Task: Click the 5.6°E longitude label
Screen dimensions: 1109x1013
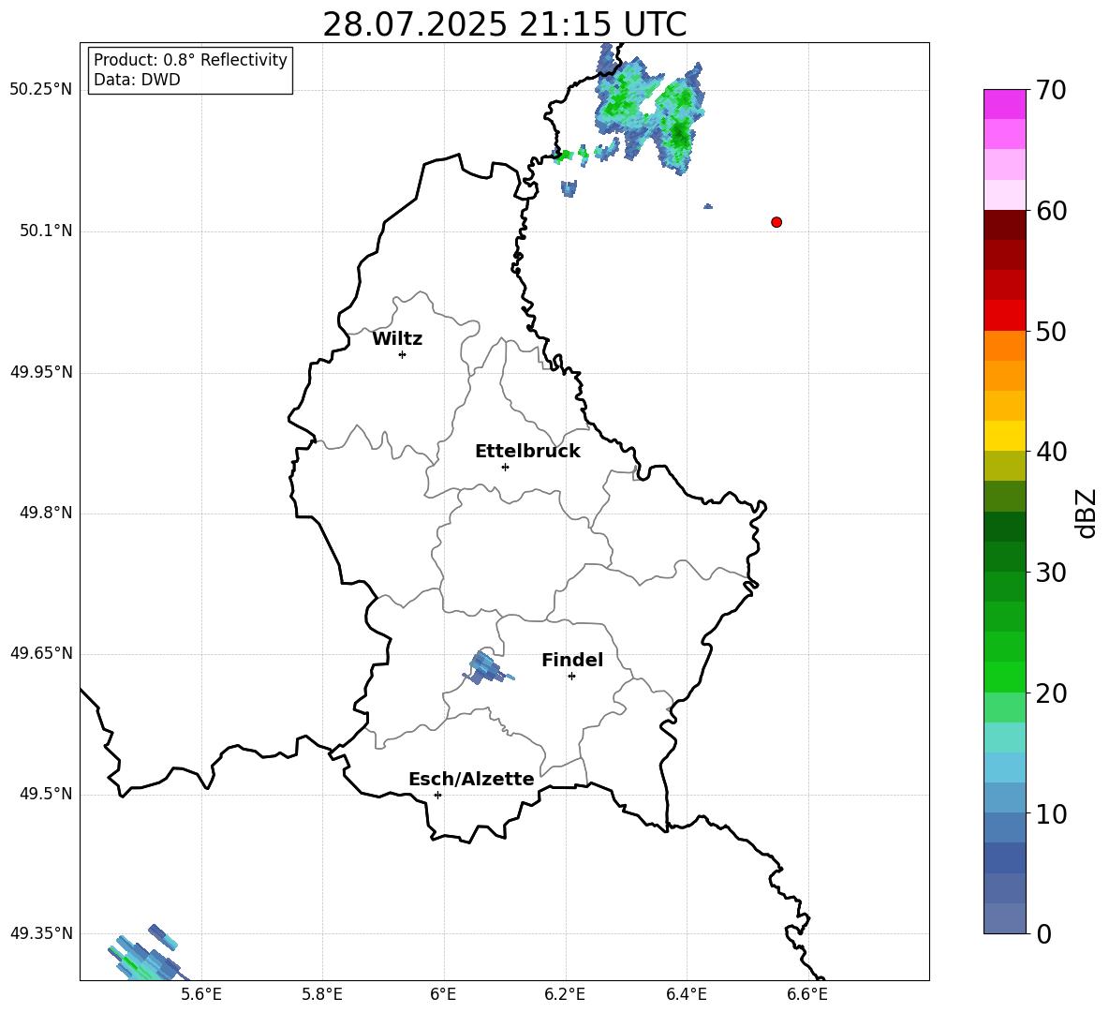Action: click(x=201, y=994)
